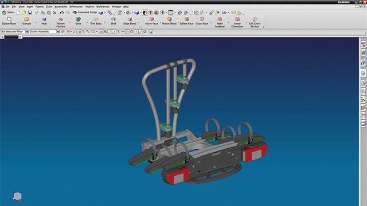367x206 pixels.
Task: Expand the No Selection Filter dropdown
Action: click(27, 31)
